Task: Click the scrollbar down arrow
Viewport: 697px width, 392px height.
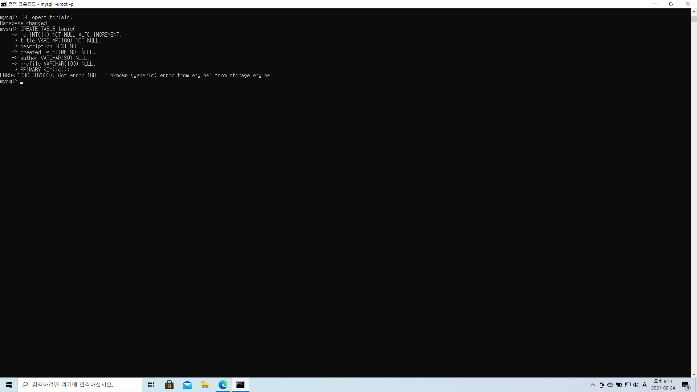Action: tap(694, 375)
